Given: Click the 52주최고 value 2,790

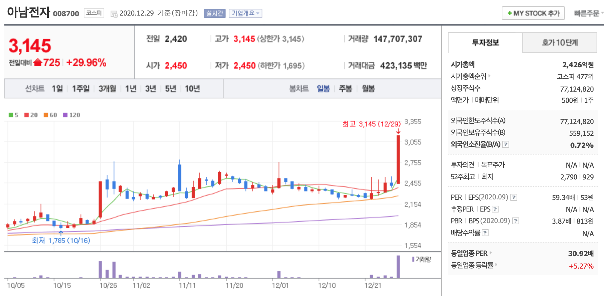Looking at the screenshot, I should [569, 177].
